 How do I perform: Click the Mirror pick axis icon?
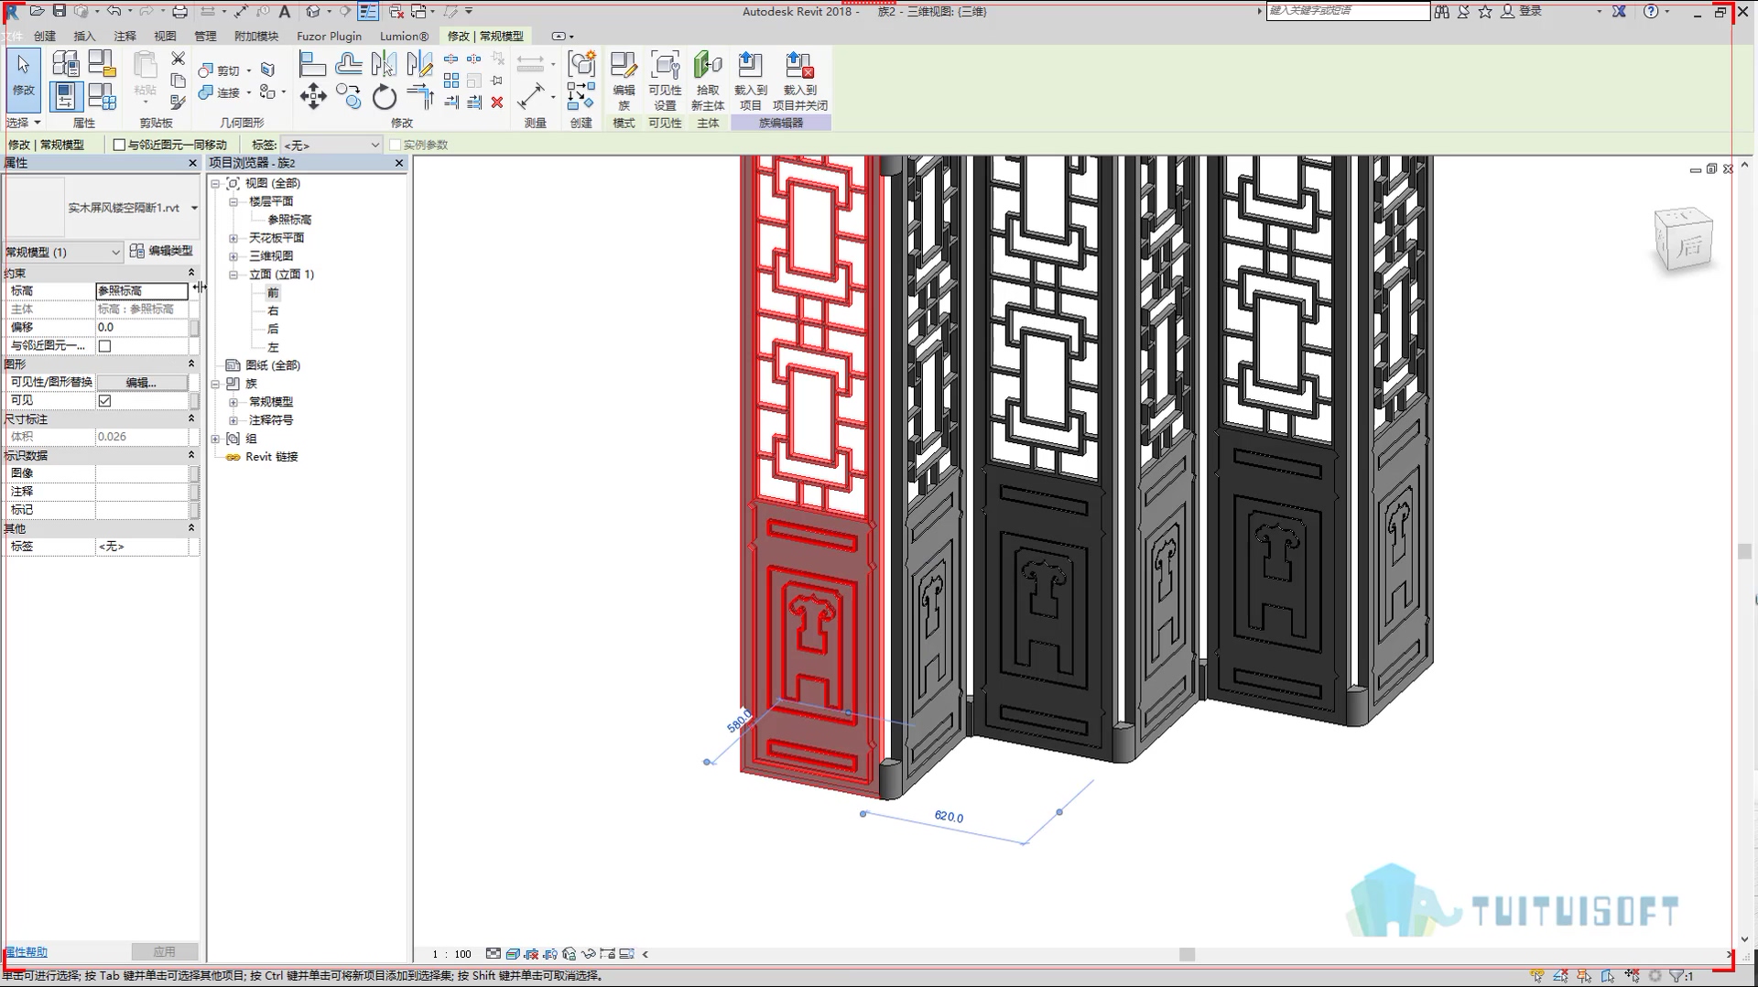coord(385,64)
